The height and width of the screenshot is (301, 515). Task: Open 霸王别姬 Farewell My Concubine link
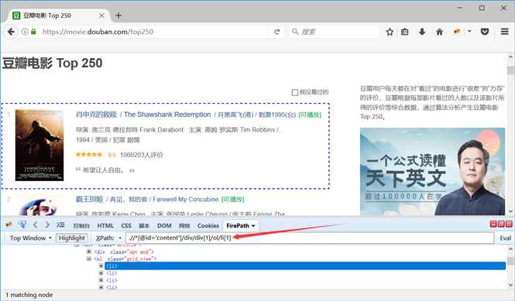(x=147, y=199)
